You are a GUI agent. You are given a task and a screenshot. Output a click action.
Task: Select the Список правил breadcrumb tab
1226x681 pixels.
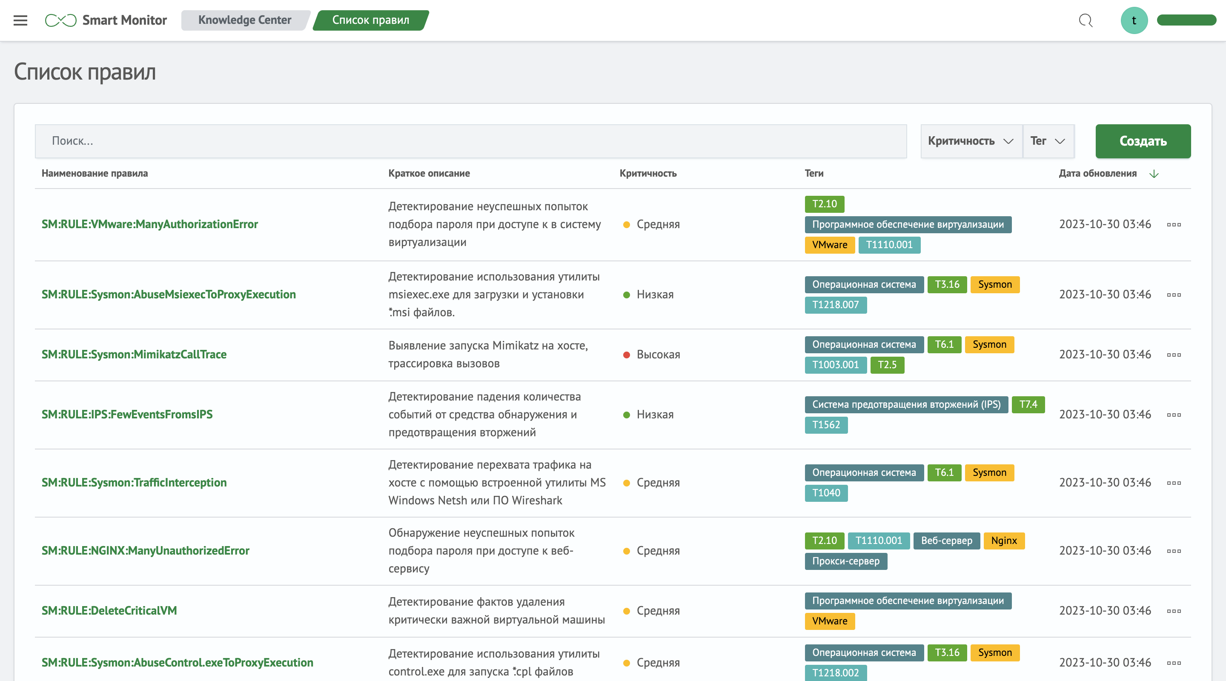370,20
